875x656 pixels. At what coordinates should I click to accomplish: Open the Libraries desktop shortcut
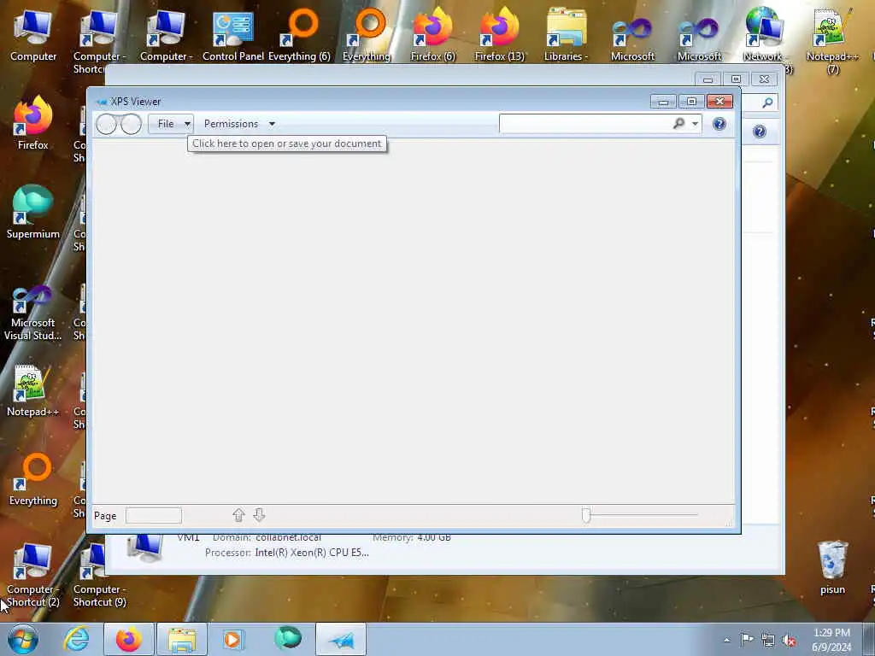566,36
